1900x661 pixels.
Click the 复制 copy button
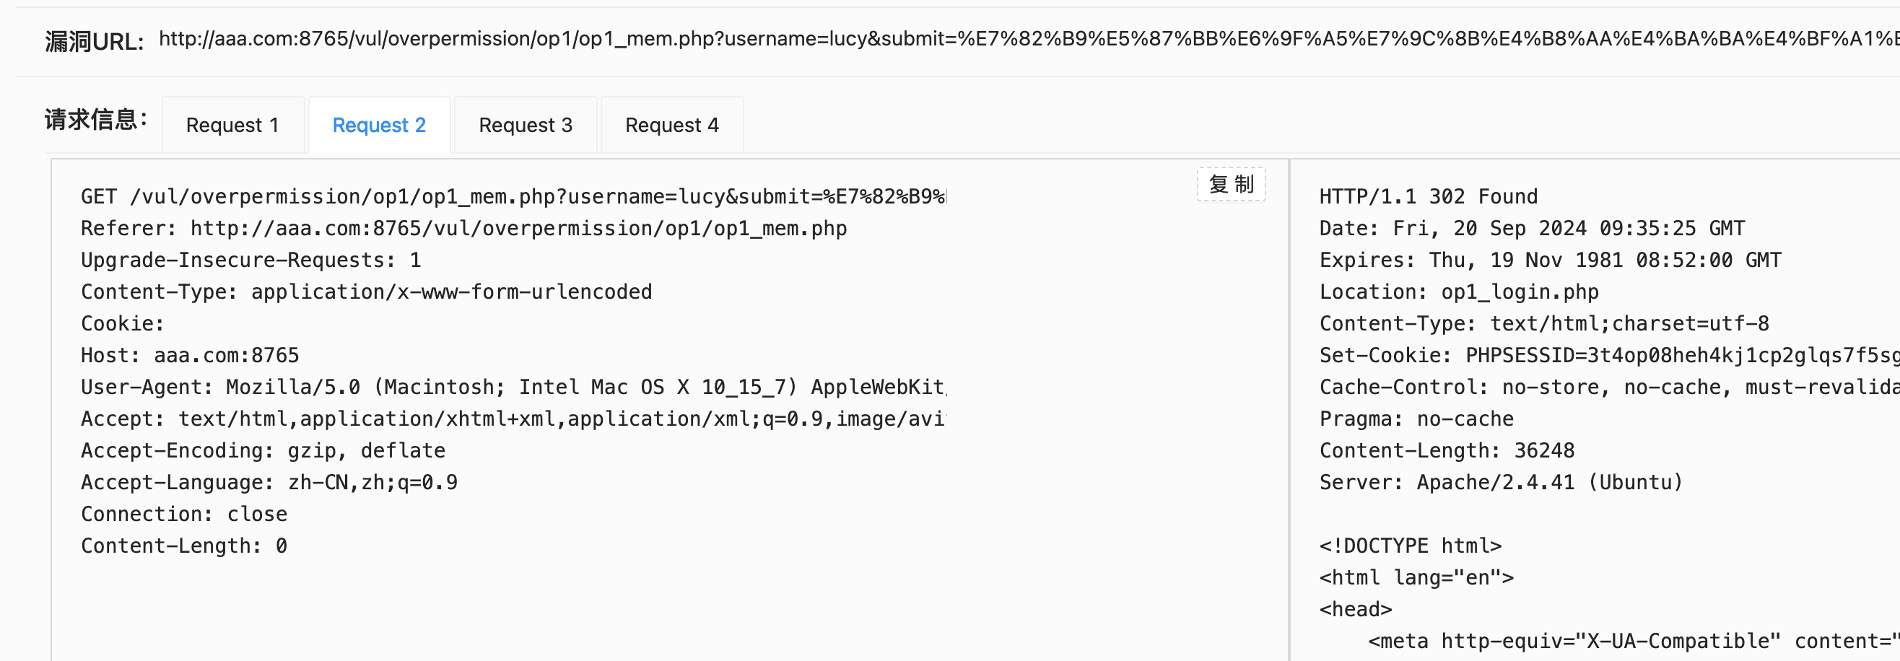click(1230, 184)
